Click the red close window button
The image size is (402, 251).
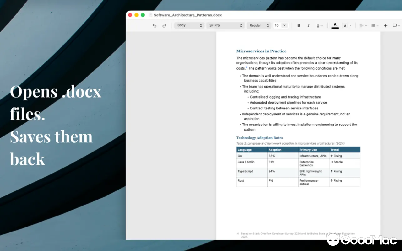pyautogui.click(x=130, y=15)
